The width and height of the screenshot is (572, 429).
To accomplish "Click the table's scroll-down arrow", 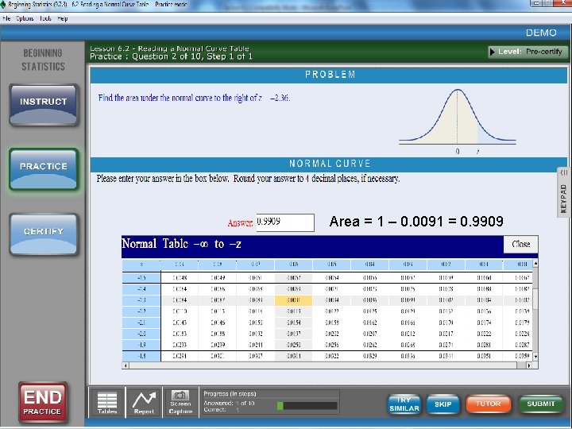I will (x=535, y=357).
